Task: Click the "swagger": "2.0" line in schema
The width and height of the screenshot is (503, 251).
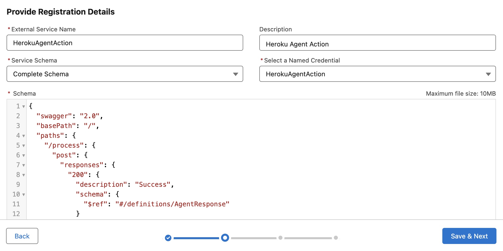Action: click(70, 116)
